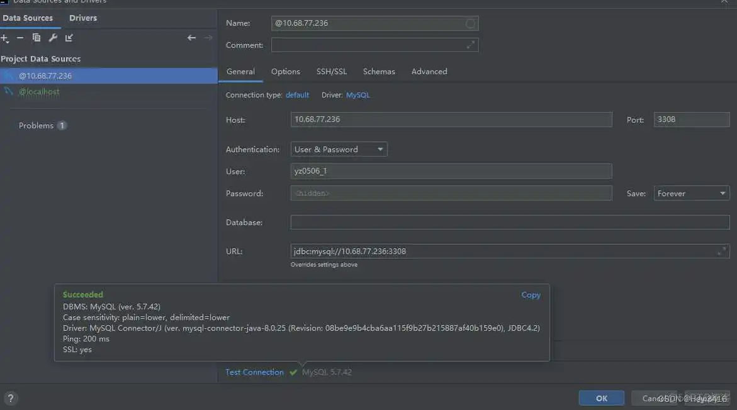Click the default connection type link
Screen dimensions: 737x410
(296, 94)
